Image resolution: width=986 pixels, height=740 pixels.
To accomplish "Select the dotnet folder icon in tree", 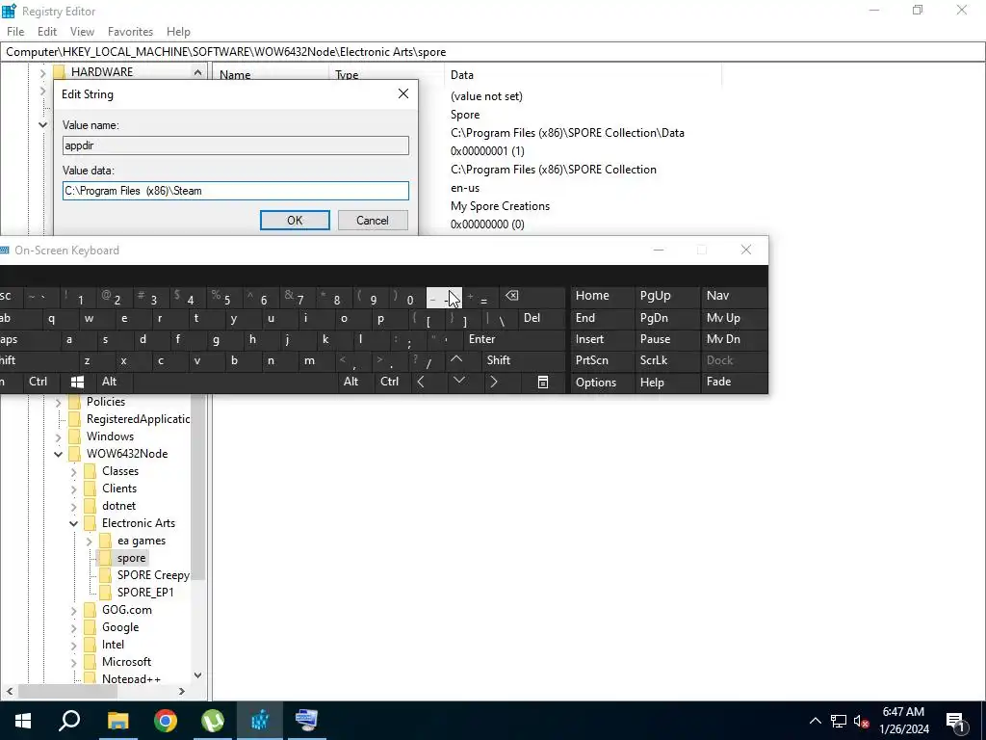I will (x=90, y=506).
